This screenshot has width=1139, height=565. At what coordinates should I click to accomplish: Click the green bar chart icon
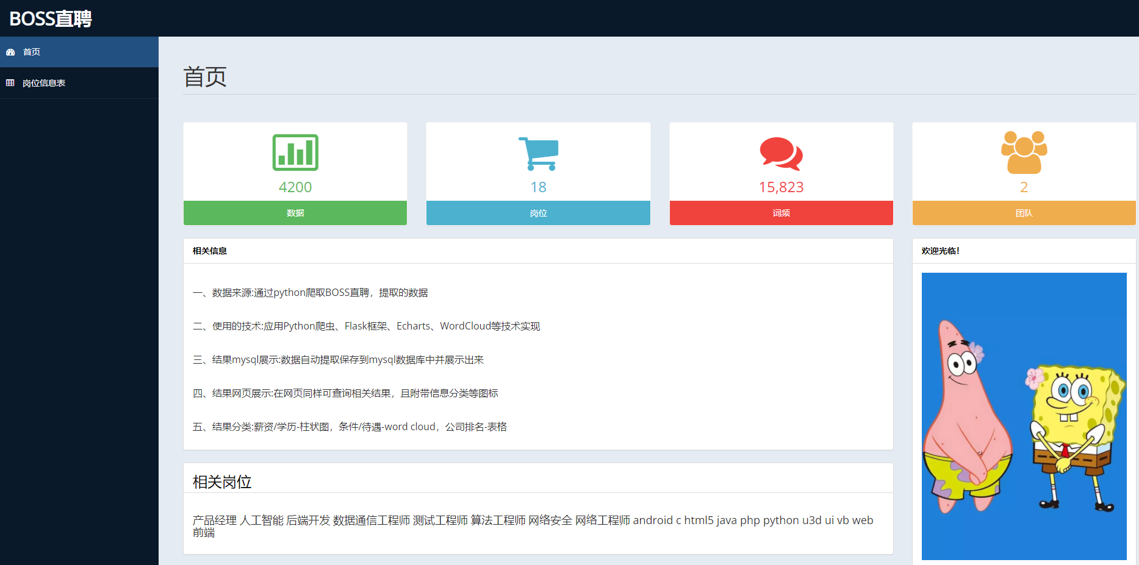pyautogui.click(x=295, y=152)
